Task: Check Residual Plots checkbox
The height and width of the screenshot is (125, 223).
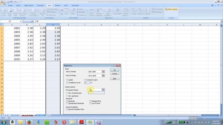Action: 90,101
